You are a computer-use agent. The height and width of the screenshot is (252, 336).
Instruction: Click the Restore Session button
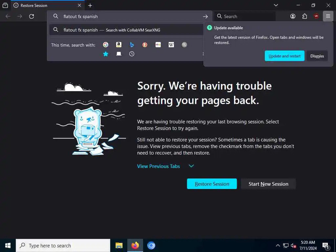coord(212,184)
